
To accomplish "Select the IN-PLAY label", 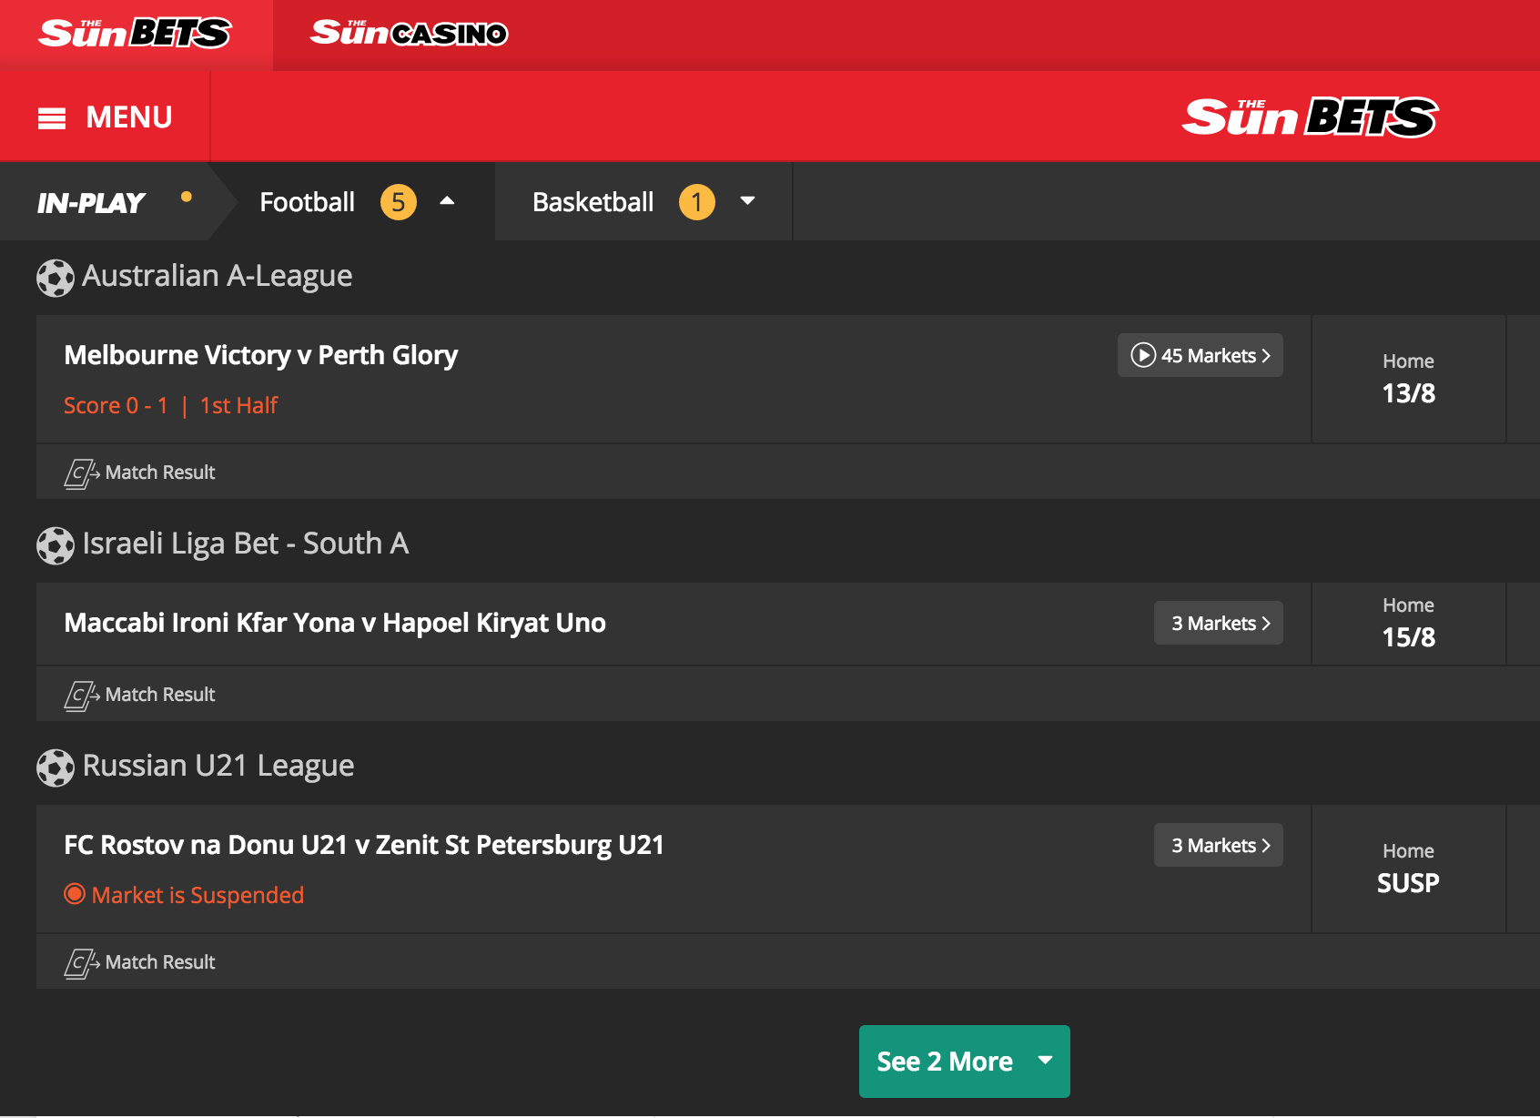I will tap(91, 202).
